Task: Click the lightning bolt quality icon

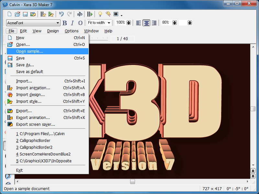Action: [x=108, y=14]
